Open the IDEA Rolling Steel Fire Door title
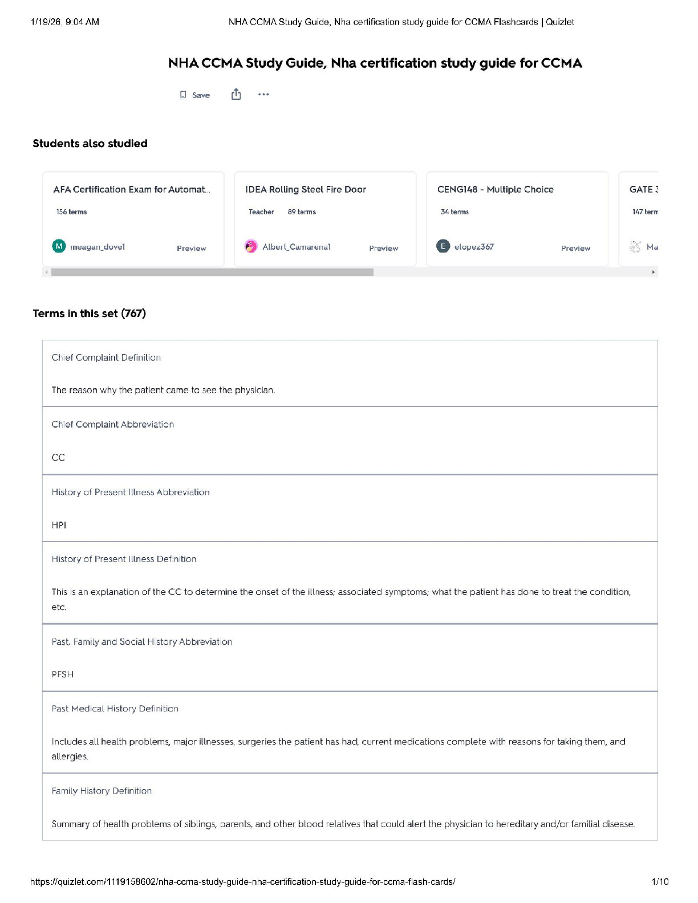The width and height of the screenshot is (698, 903). tap(306, 189)
